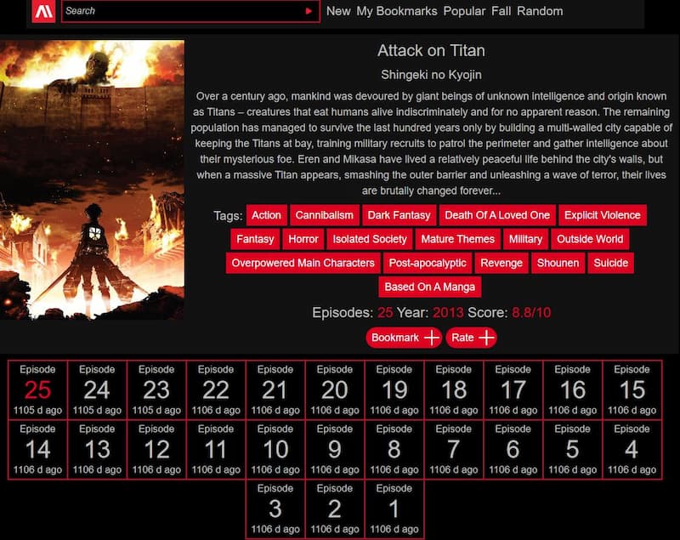This screenshot has height=540, width=680.
Task: Go to My Bookmarks
Action: point(397,11)
